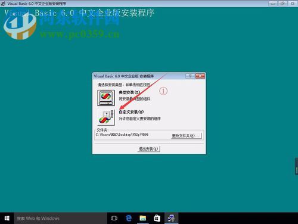298x224 pixels.
Task: Minimize the main setup window
Action: pyautogui.click(x=273, y=4)
